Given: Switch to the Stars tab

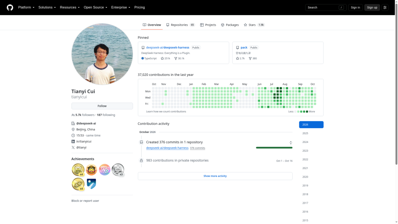Looking at the screenshot, I should coord(254,25).
